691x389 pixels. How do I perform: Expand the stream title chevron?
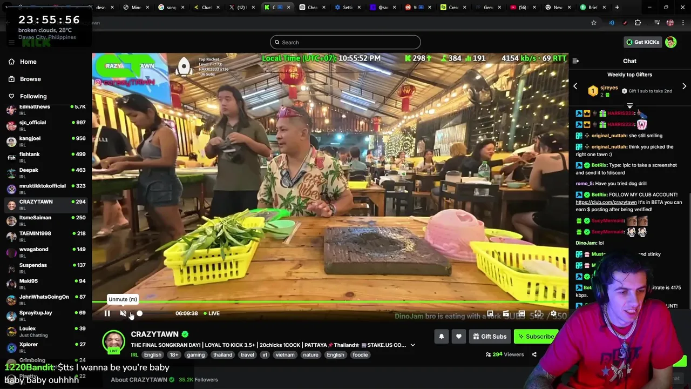pyautogui.click(x=412, y=345)
